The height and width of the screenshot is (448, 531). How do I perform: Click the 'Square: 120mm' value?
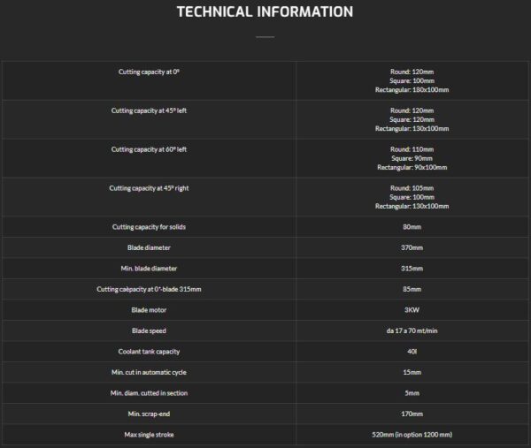point(412,119)
